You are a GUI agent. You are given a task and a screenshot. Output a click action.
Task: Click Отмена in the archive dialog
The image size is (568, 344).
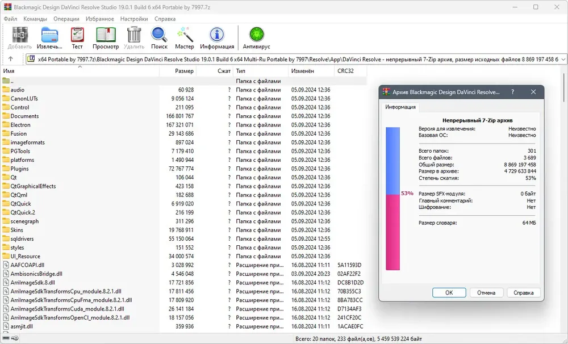486,292
